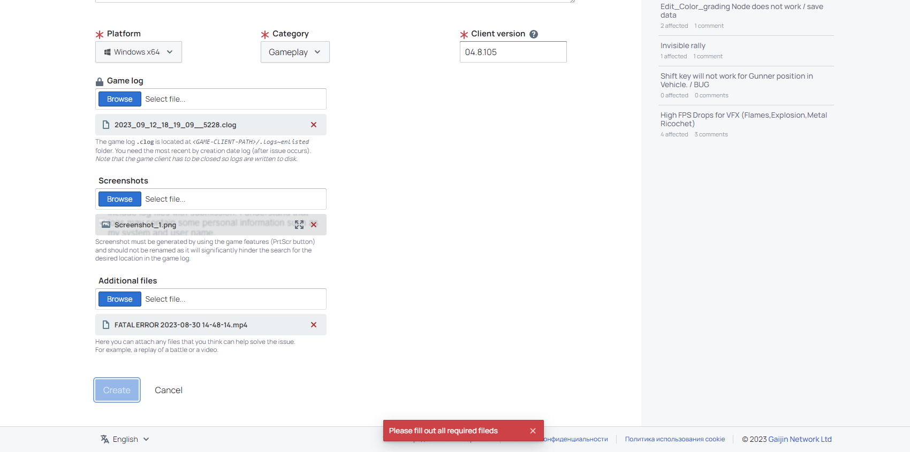The height and width of the screenshot is (452, 910).
Task: Click the Client version help icon
Action: (534, 34)
